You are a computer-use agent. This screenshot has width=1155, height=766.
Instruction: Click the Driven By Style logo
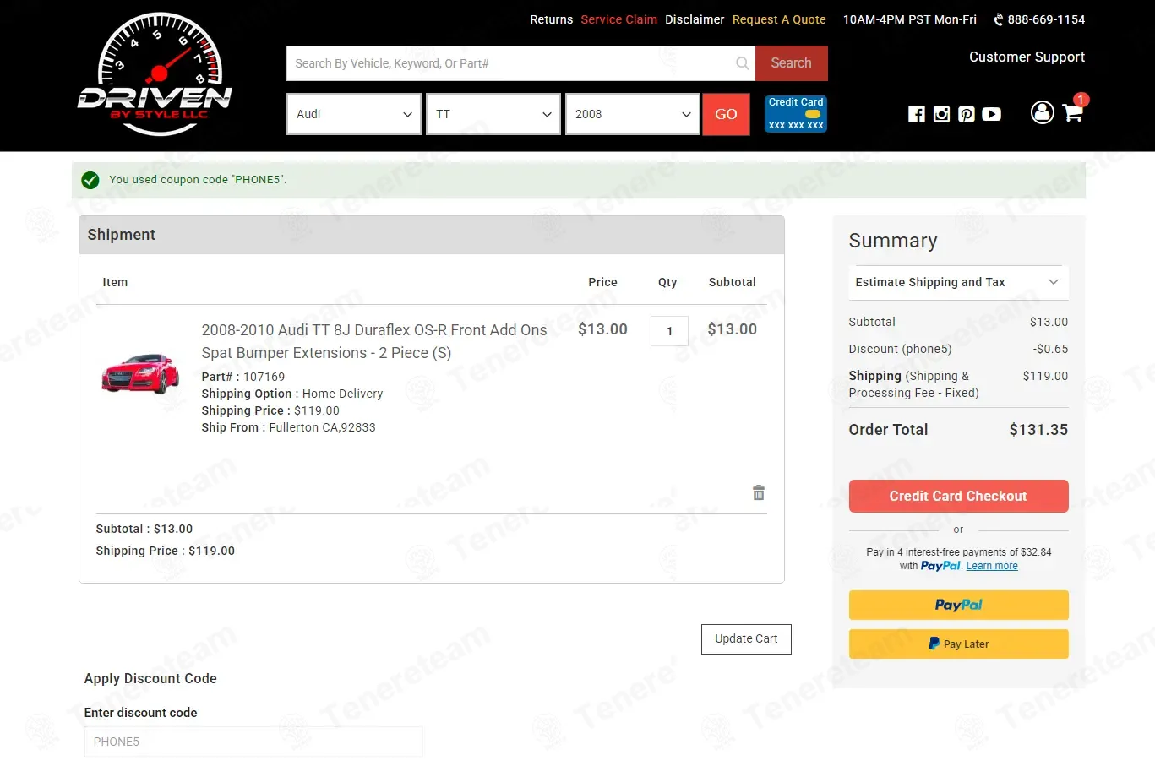point(155,74)
